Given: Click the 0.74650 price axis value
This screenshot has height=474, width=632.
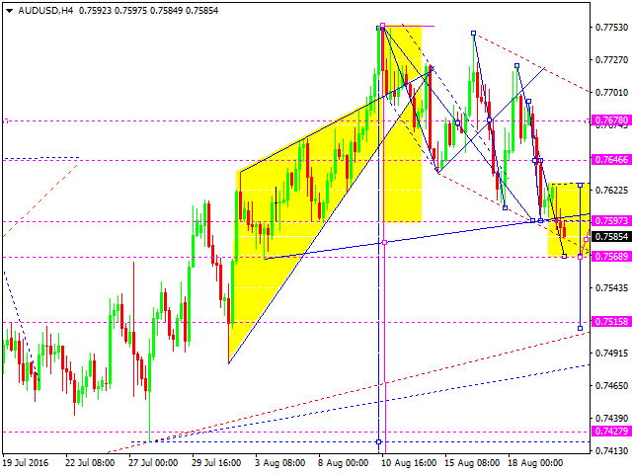Looking at the screenshot, I should (x=611, y=386).
